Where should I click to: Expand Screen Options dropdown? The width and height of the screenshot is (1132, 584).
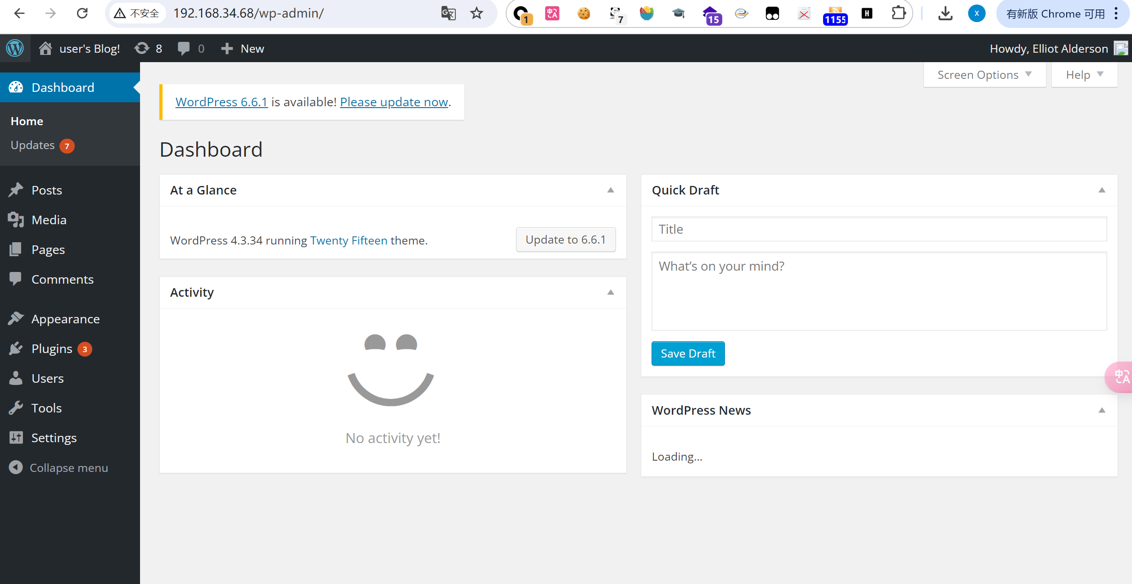(x=984, y=75)
